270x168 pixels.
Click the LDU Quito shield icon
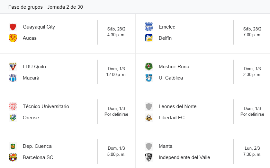pos(13,67)
